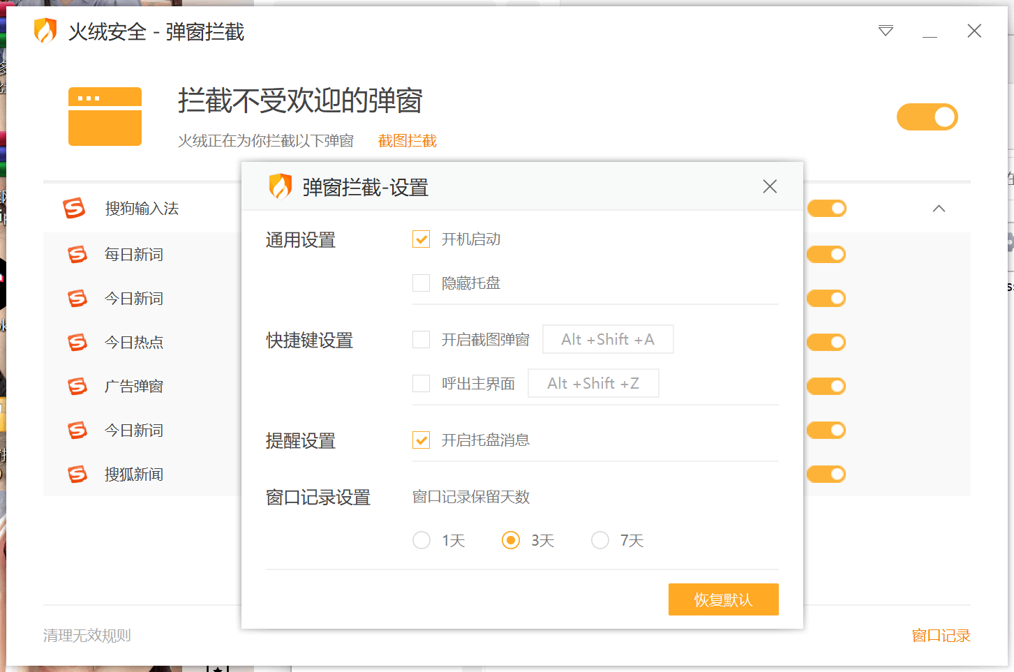Select the 3天 retention option
1014x672 pixels.
click(511, 541)
